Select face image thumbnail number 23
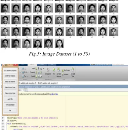The height and width of the screenshot is (130, 128). [5, 20]
